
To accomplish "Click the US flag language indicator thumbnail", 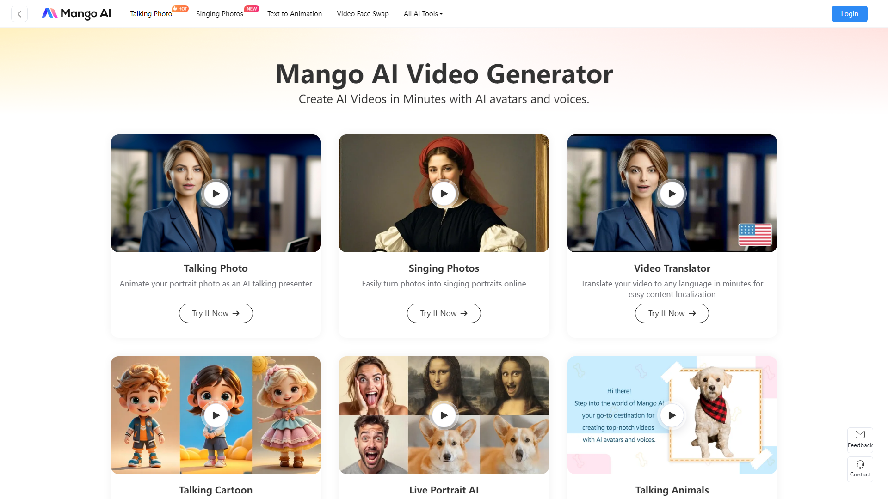I will [754, 235].
